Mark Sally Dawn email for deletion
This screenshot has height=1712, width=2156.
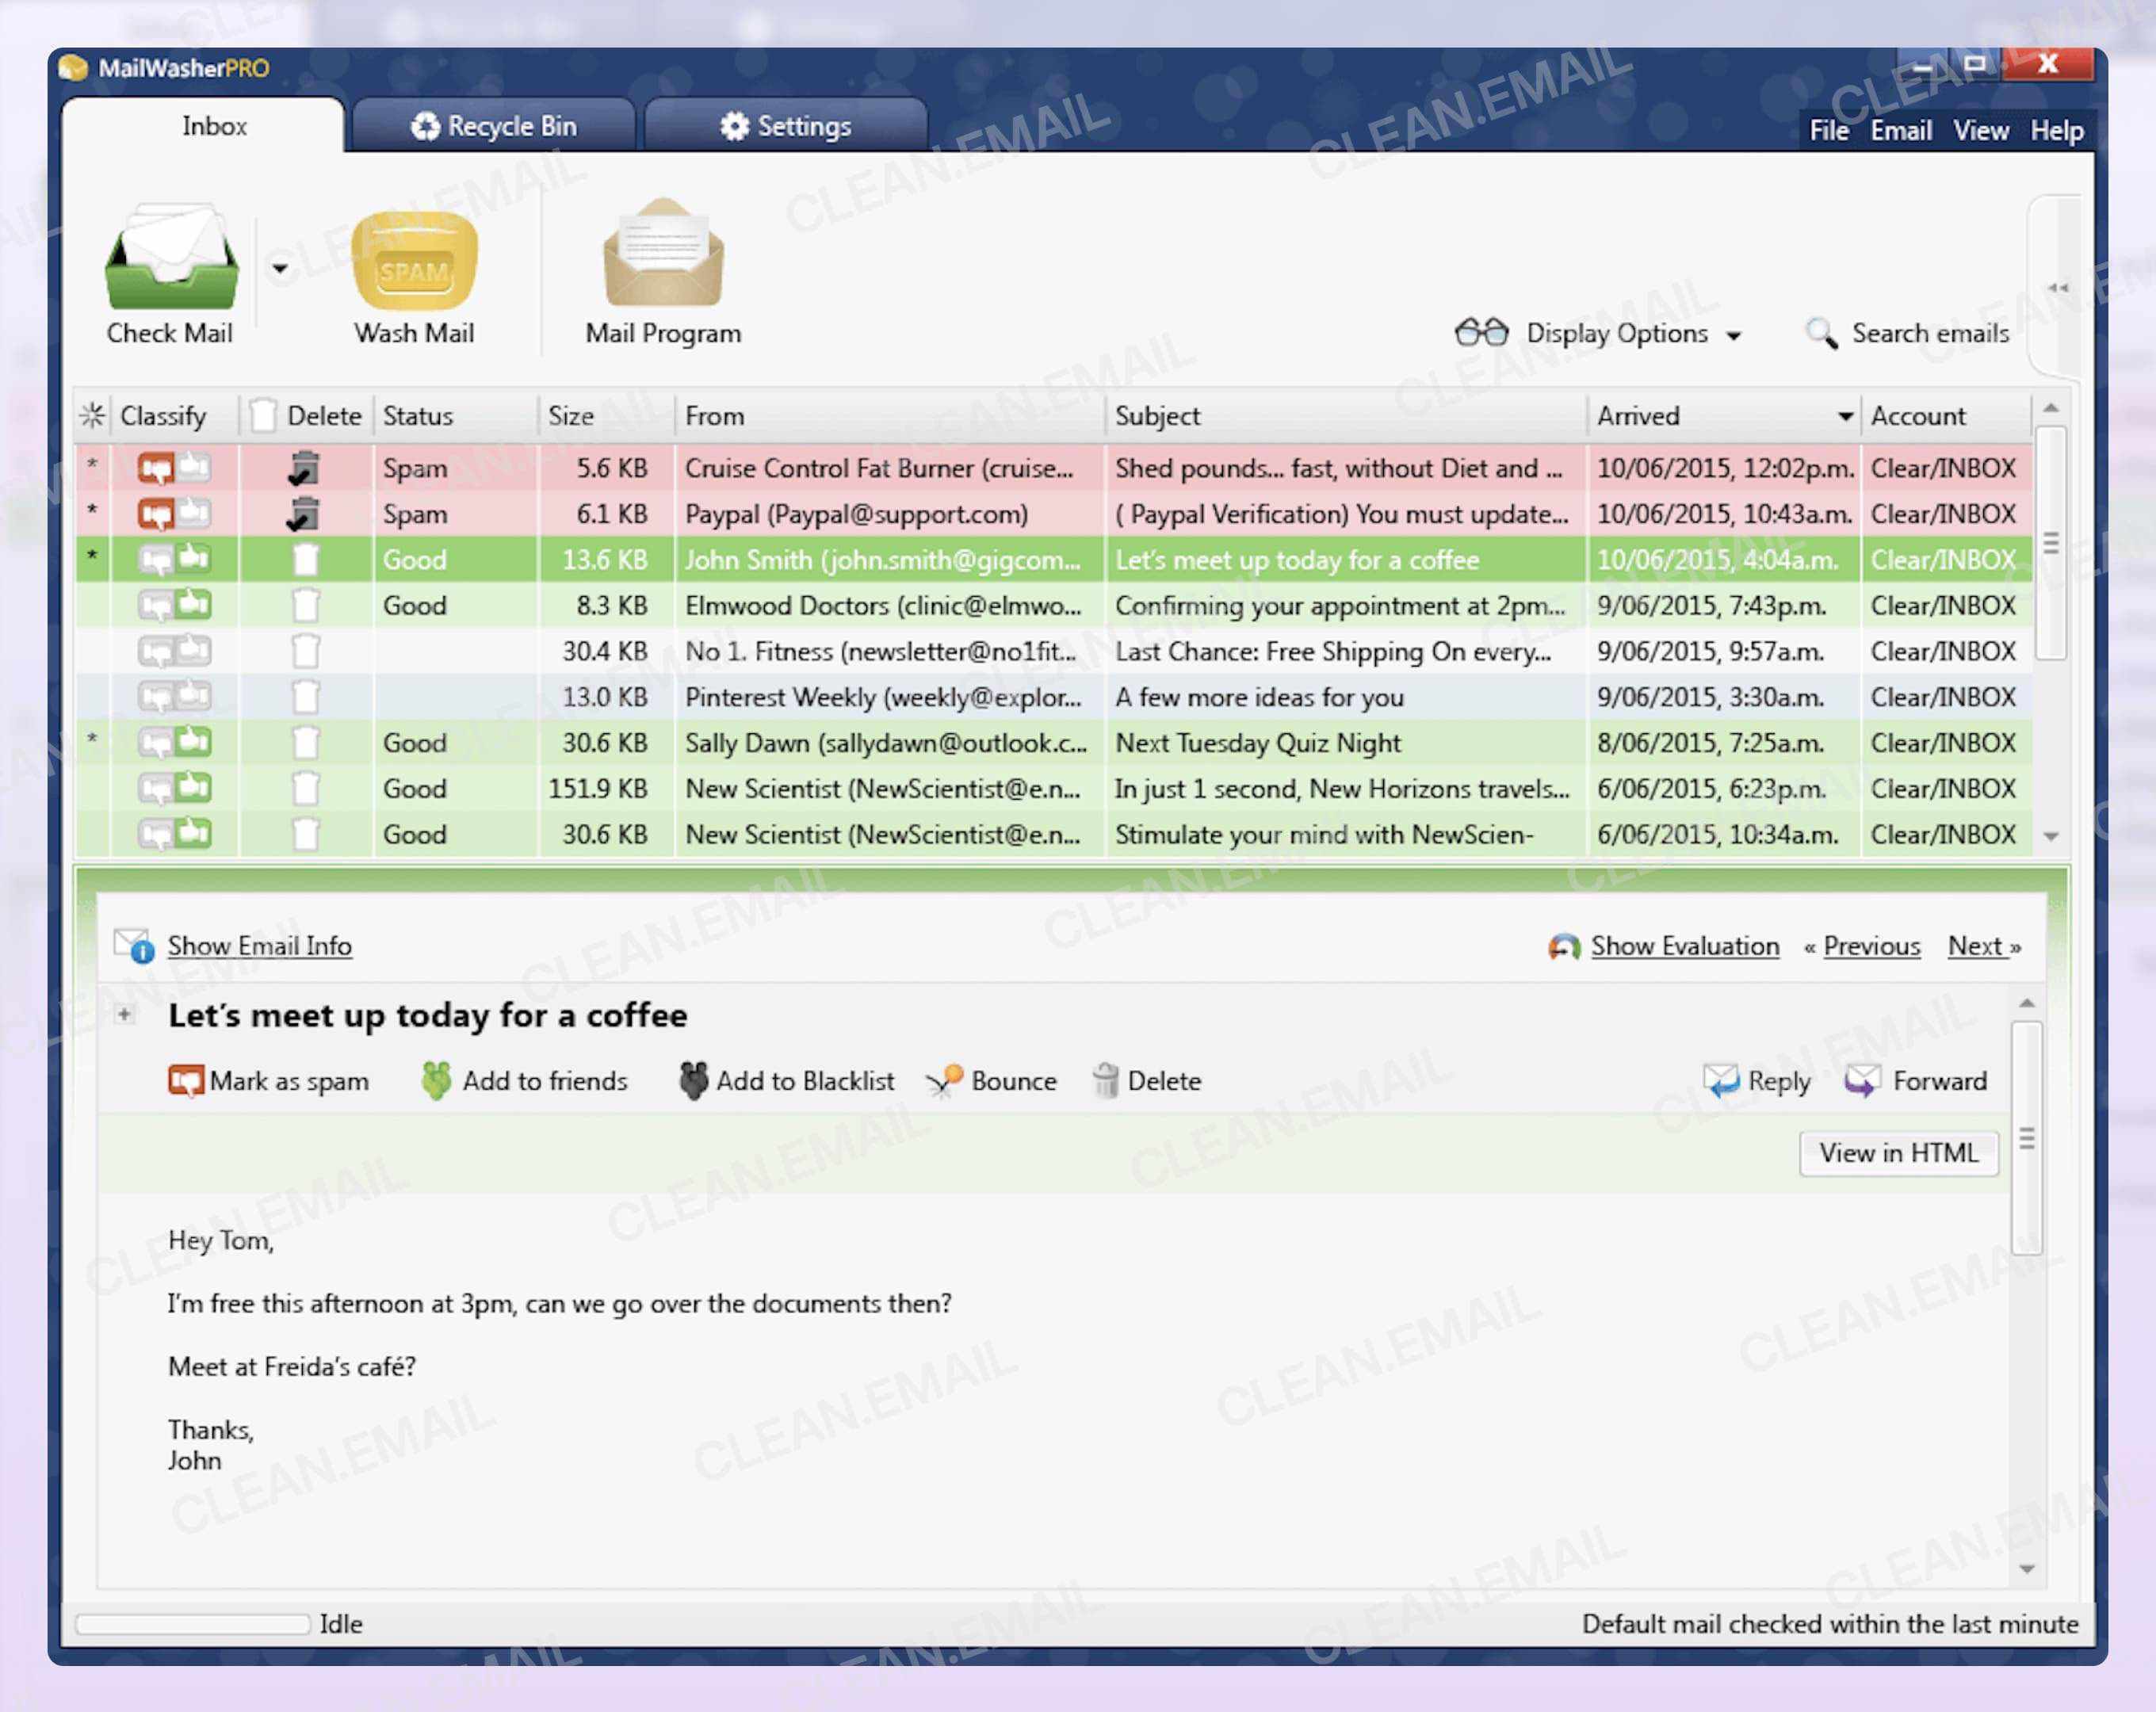(x=306, y=743)
